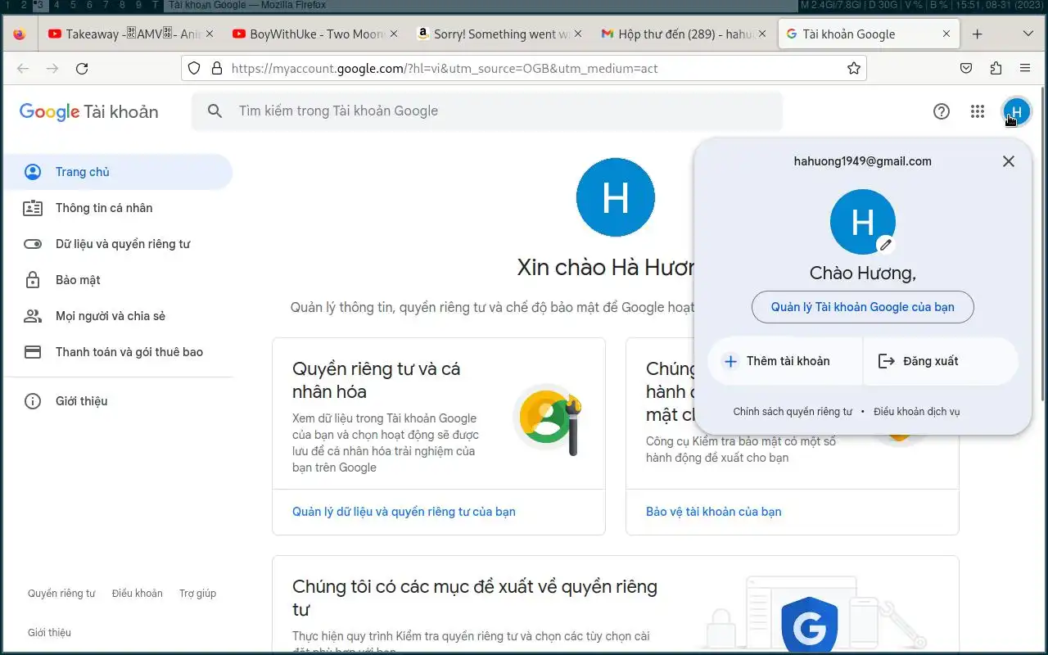This screenshot has height=655, width=1048.
Task: Focus the Tìm kiếm trong Tài khoản Google field
Action: tap(487, 111)
